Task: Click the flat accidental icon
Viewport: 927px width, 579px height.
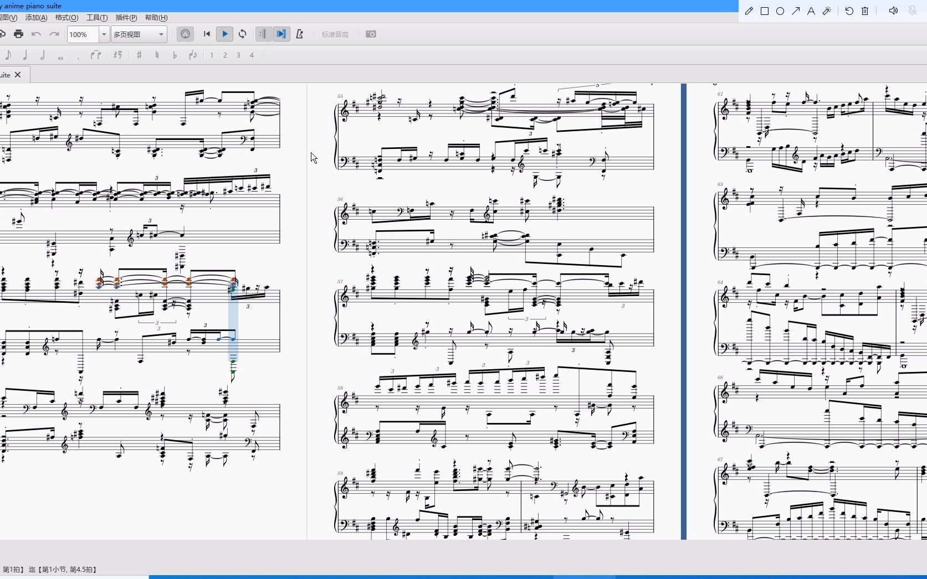Action: coord(175,55)
